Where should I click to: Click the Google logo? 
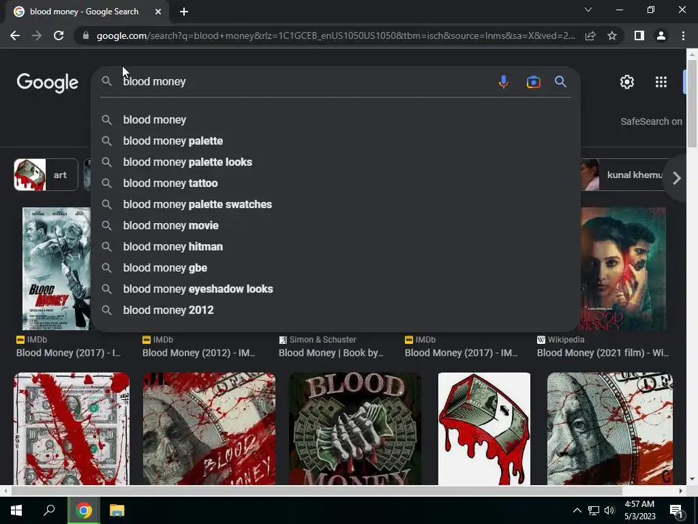coord(48,83)
